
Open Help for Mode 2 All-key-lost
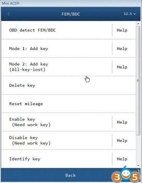[x=122, y=67]
